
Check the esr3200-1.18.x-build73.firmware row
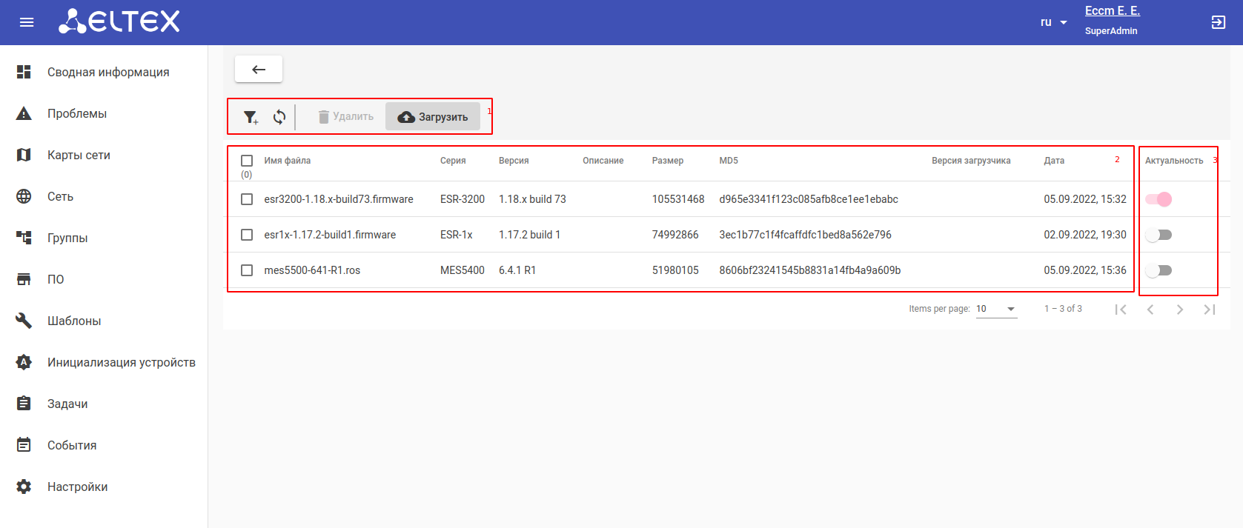(x=247, y=199)
